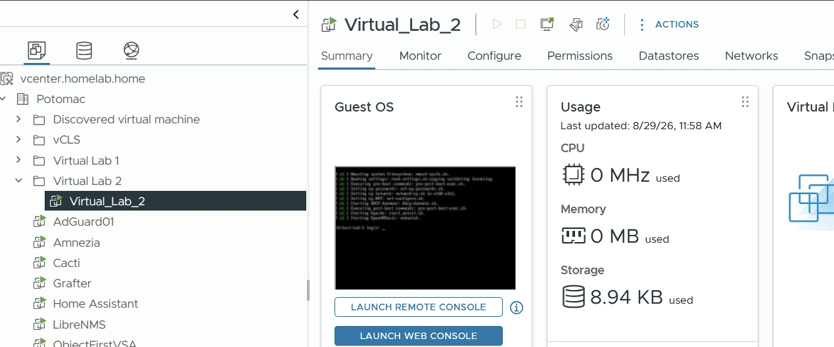The width and height of the screenshot is (834, 347).
Task: Select the Discovered virtual machine folder label
Action: (126, 119)
